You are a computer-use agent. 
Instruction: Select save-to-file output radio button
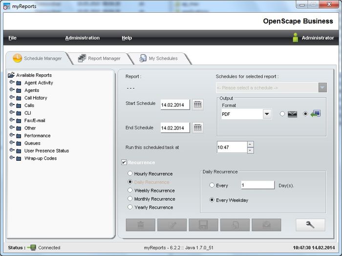point(305,114)
